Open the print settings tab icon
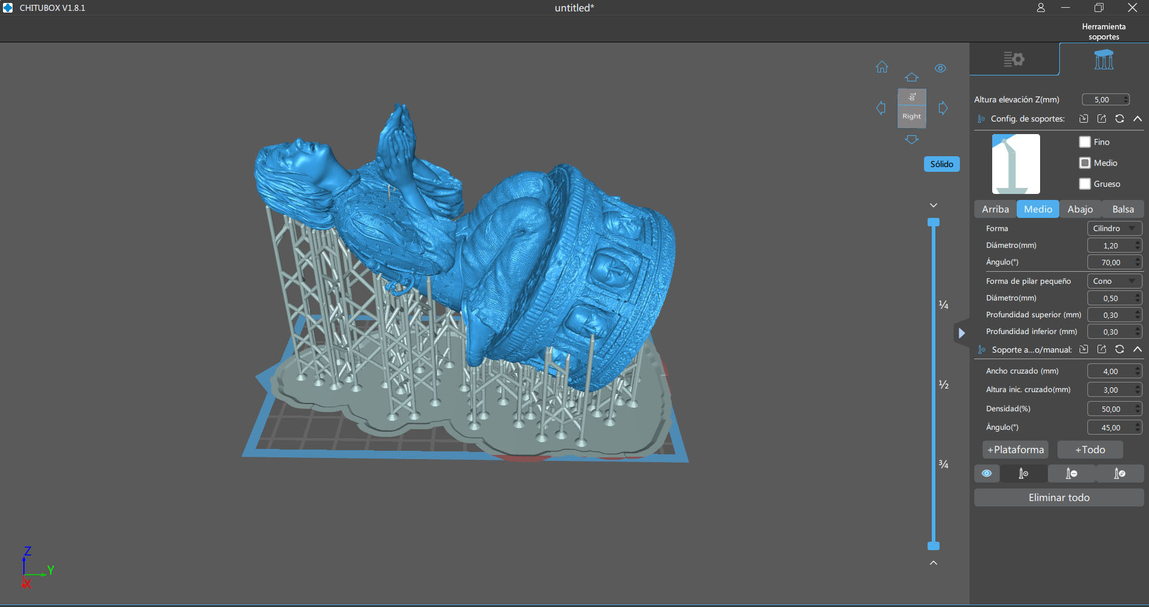This screenshot has height=607, width=1149. [1014, 59]
